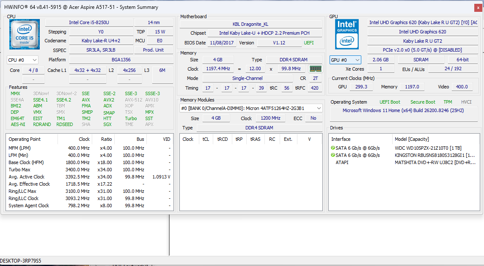Select the Stepping value Y0
Viewport: 484px width, 266px height.
(101, 32)
